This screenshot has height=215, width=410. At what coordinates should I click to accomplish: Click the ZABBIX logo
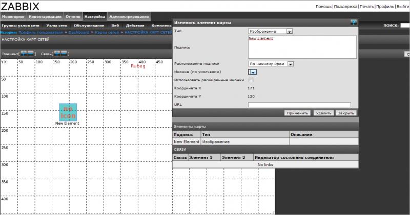click(x=20, y=7)
